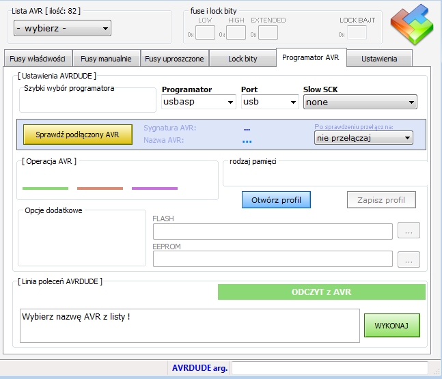Click the green Operacja AVR color bar
This screenshot has height=379, width=442.
tap(45, 188)
